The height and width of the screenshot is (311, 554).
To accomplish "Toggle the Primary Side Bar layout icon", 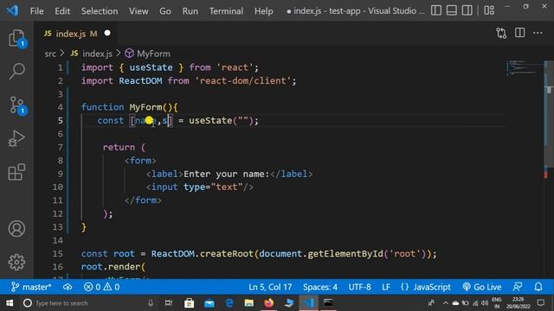I will [x=436, y=10].
